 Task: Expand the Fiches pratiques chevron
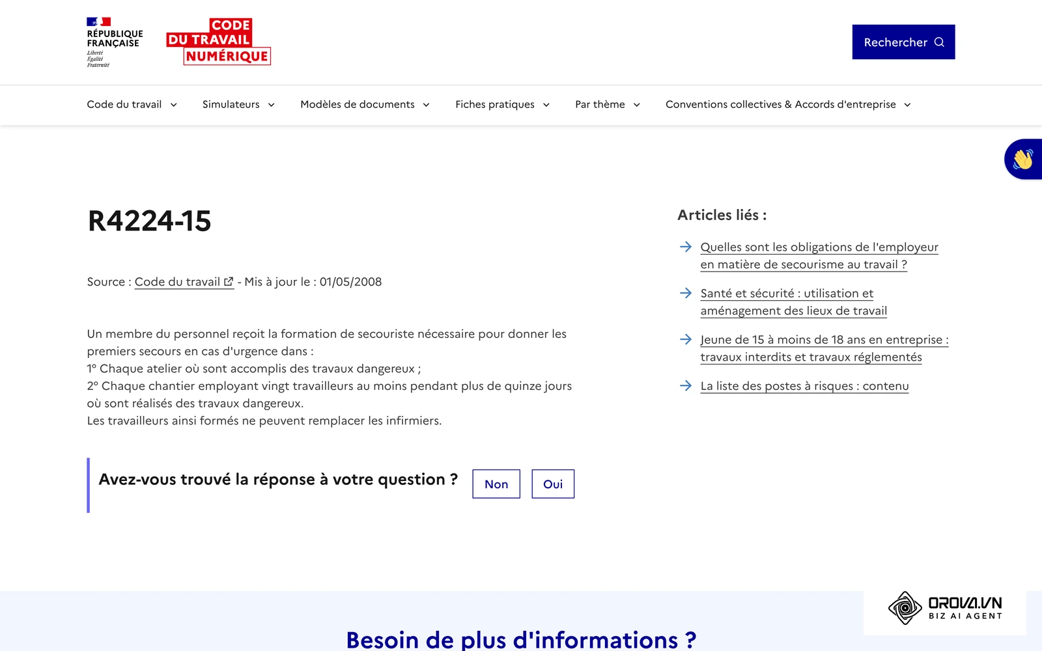546,105
